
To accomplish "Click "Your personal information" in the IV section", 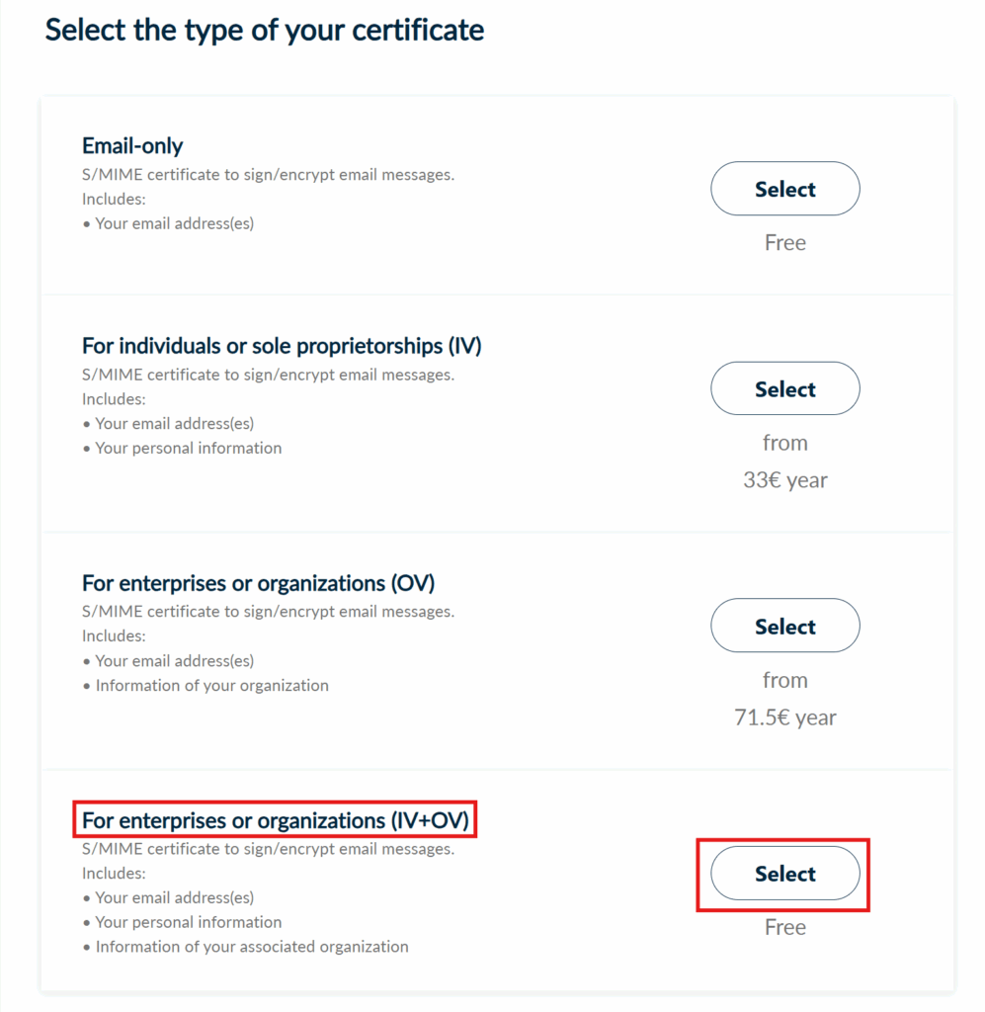I will [x=188, y=448].
